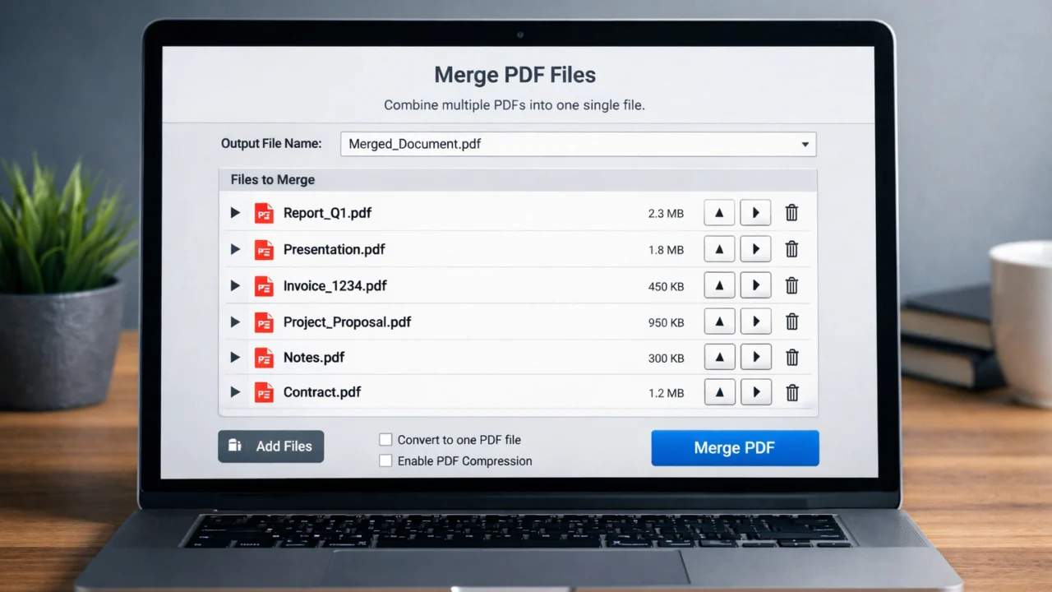Select the Presentation.pdf entry in the list
Image resolution: width=1052 pixels, height=592 pixels.
coord(334,249)
